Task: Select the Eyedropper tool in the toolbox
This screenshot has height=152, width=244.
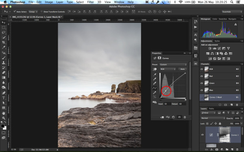Action: point(3,47)
